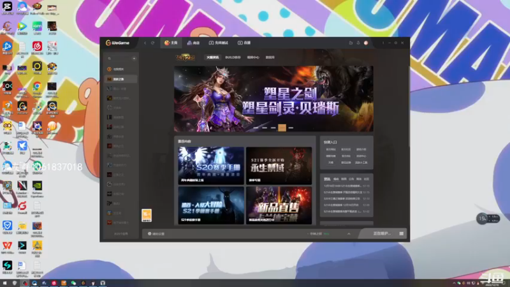Open the first news headline in list

pos(343,186)
